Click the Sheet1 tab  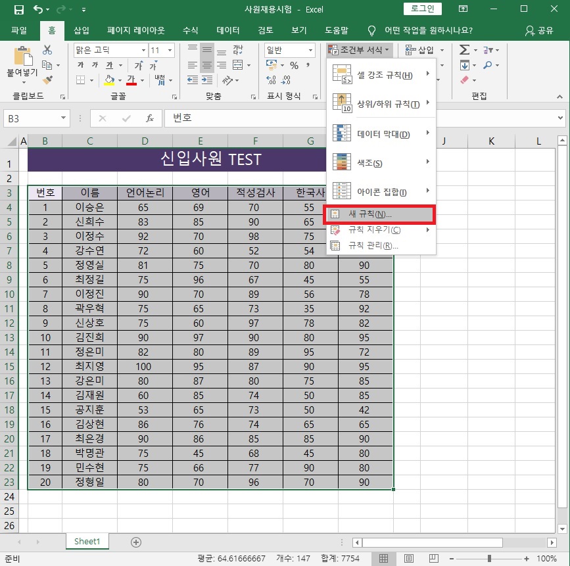click(x=87, y=541)
